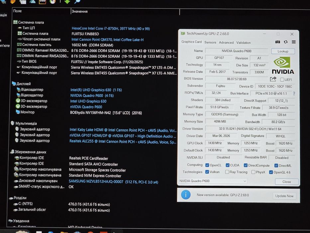
Task: Open the Intel Kaby Lake HDMI audio link
Action: pyautogui.click(x=123, y=130)
